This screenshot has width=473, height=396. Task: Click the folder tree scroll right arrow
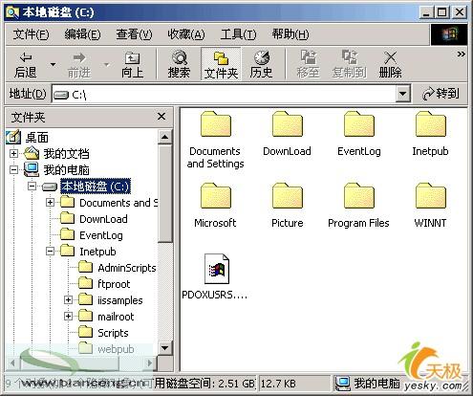pos(149,363)
